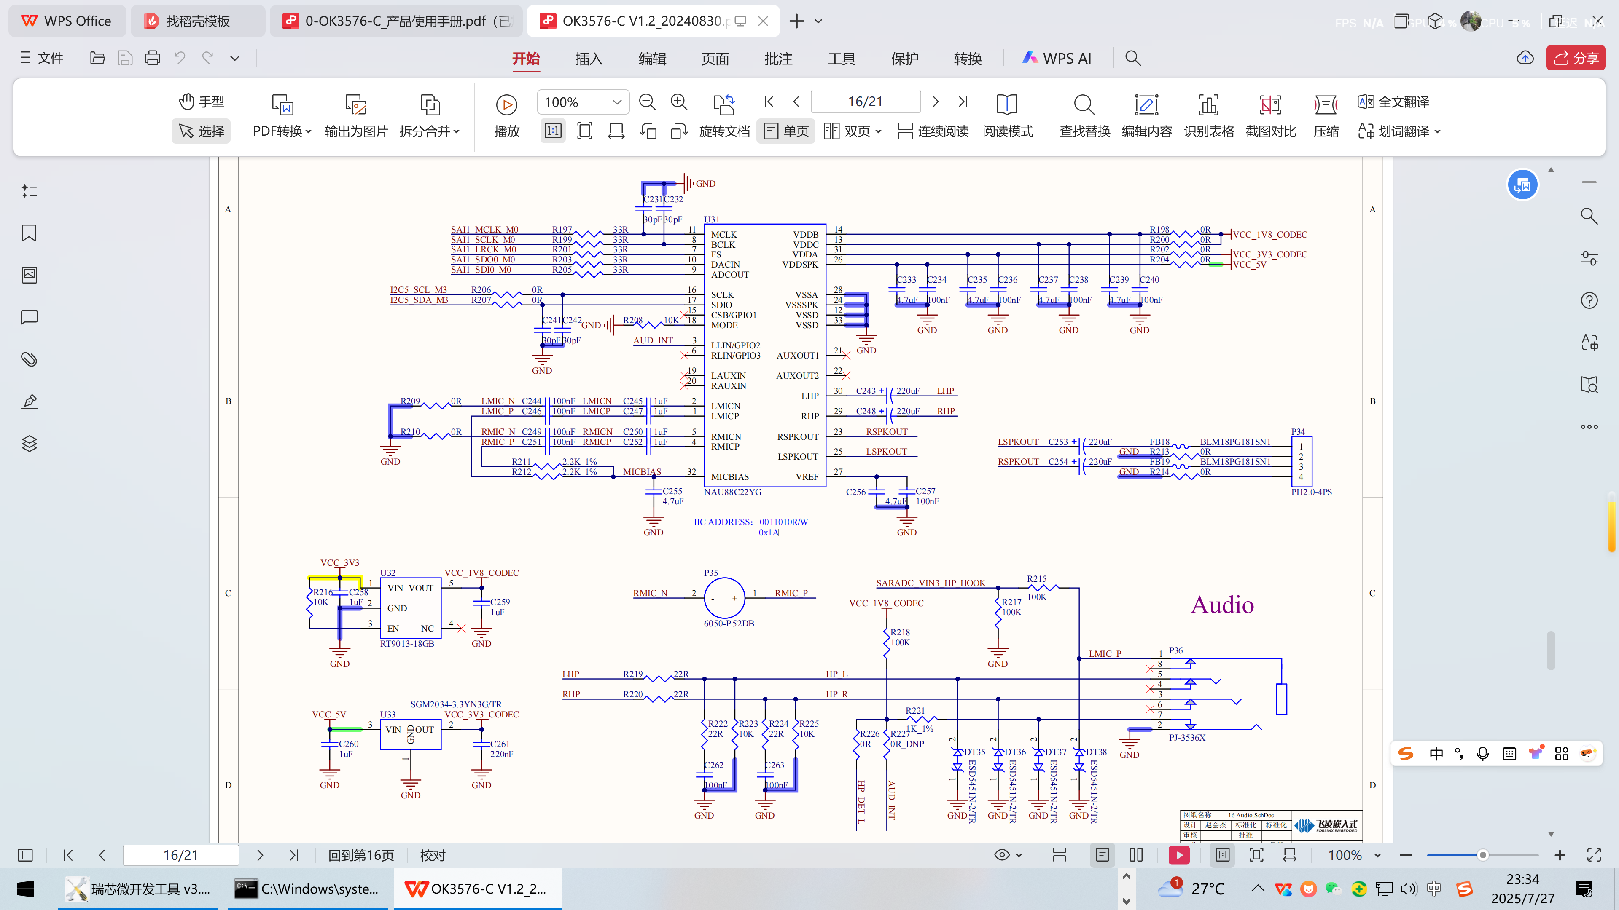Activate the Select cursor tool

pos(201,131)
